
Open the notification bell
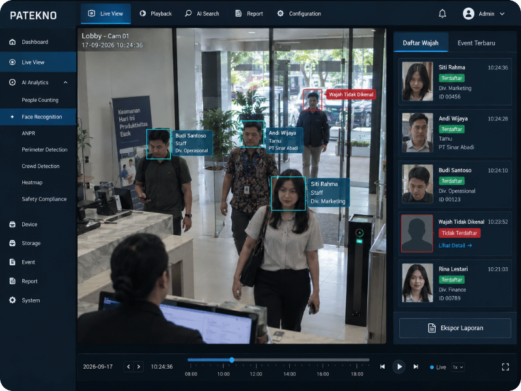coord(442,14)
